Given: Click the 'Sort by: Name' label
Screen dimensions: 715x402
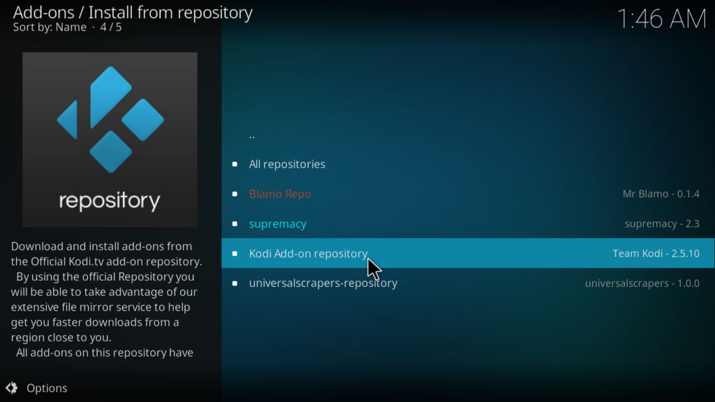Looking at the screenshot, I should tap(50, 27).
